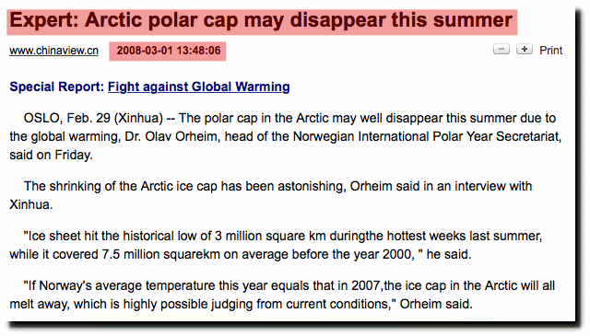Click the minus font size icon
590x336 pixels.
501,49
